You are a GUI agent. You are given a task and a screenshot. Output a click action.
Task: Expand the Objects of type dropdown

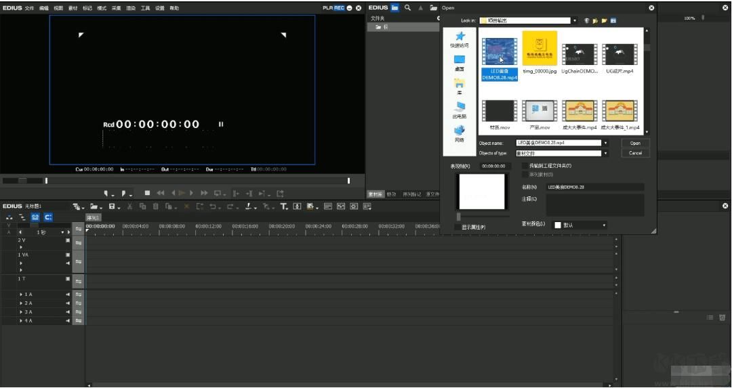tap(605, 153)
